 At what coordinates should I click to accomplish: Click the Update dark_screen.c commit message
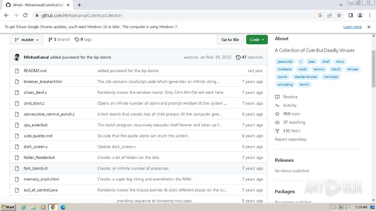tap(117, 147)
